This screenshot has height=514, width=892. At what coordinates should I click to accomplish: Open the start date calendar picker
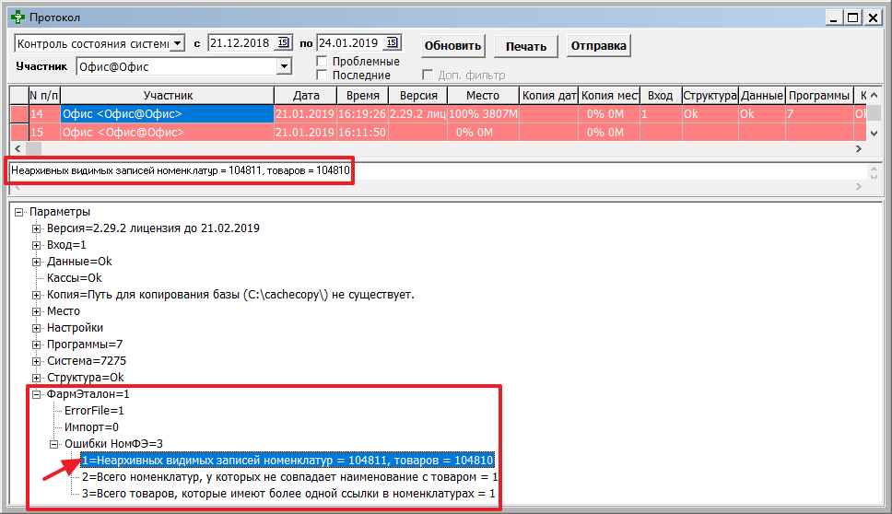point(283,43)
